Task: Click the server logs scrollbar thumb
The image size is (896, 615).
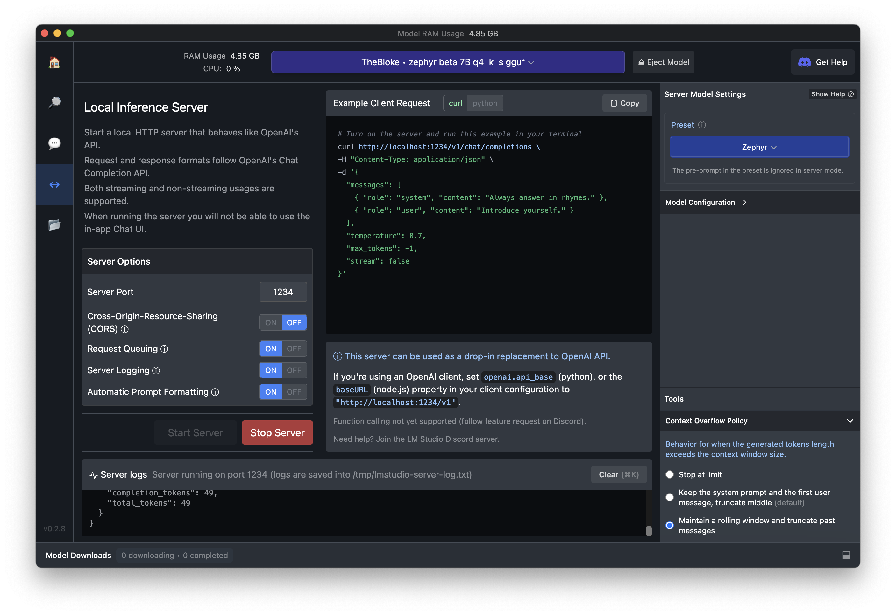Action: tap(649, 531)
